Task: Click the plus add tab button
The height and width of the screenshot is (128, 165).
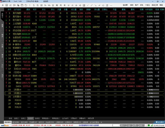Action: (101, 122)
